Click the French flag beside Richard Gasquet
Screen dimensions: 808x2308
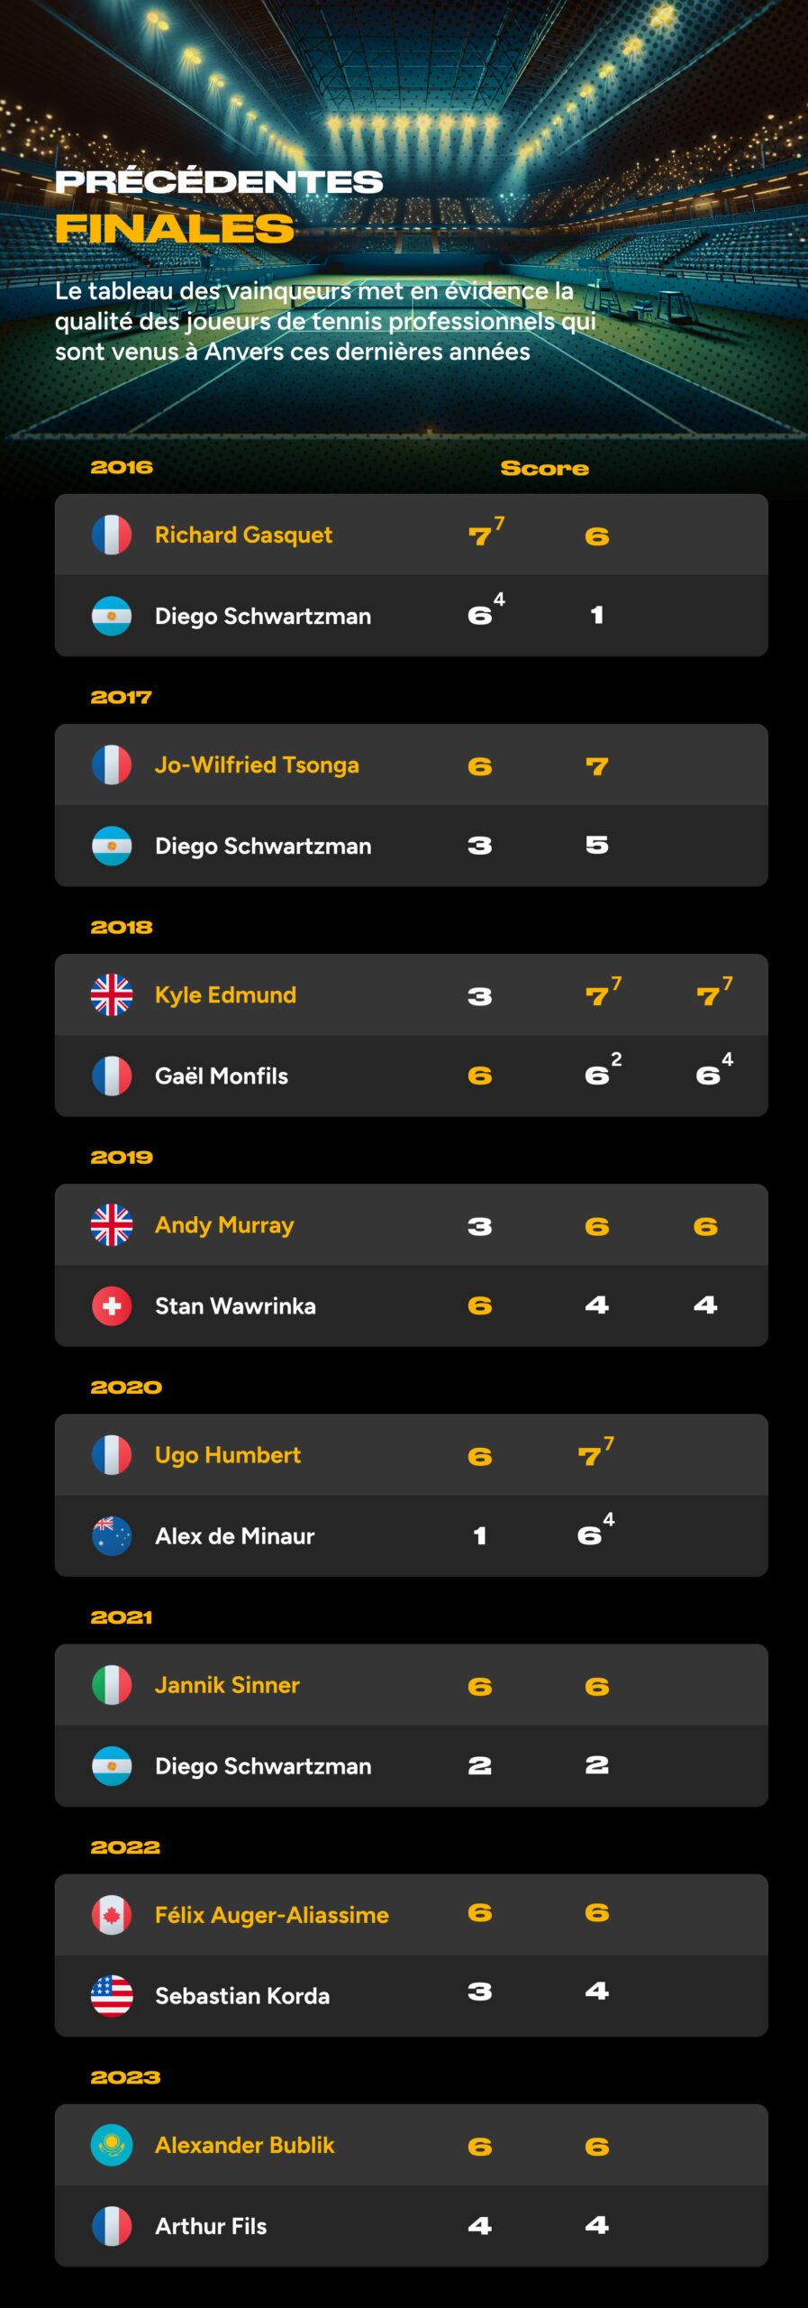112,535
